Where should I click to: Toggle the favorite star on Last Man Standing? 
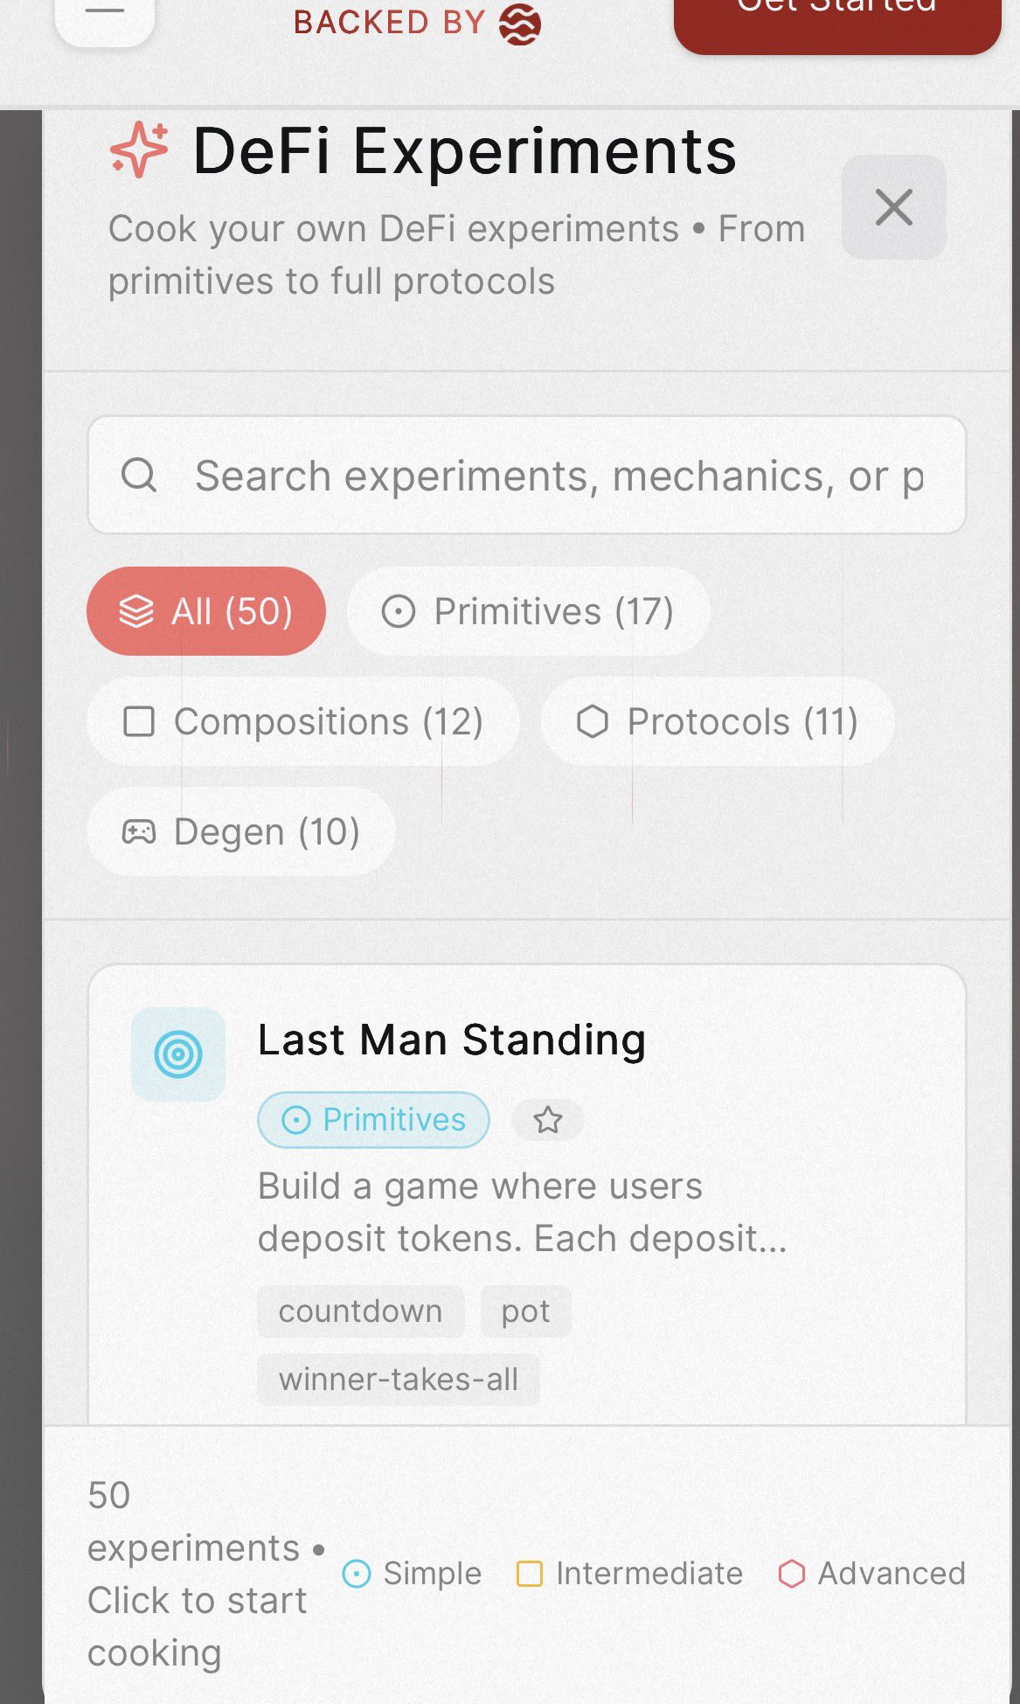(548, 1120)
